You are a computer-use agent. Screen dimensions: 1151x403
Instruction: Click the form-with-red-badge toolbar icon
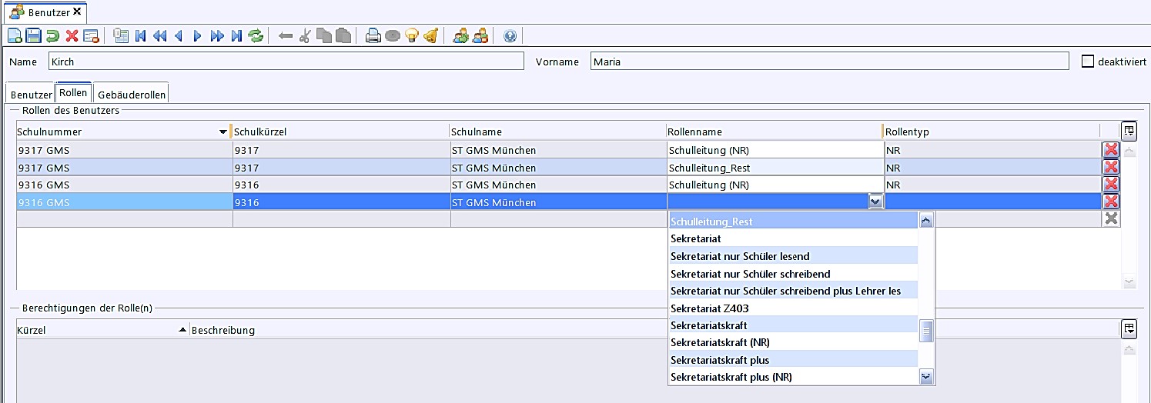(x=91, y=35)
